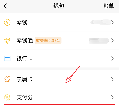The height and width of the screenshot is (107, 119).
Task: Open the 账单 bills page
Action: point(108,6)
